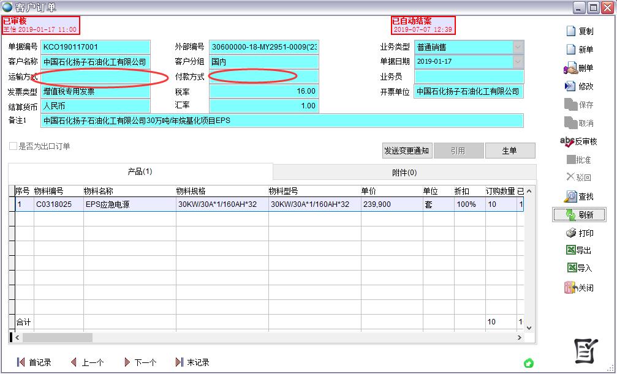Click the 反审核 (un-audit) icon
The height and width of the screenshot is (374, 617).
tap(580, 141)
